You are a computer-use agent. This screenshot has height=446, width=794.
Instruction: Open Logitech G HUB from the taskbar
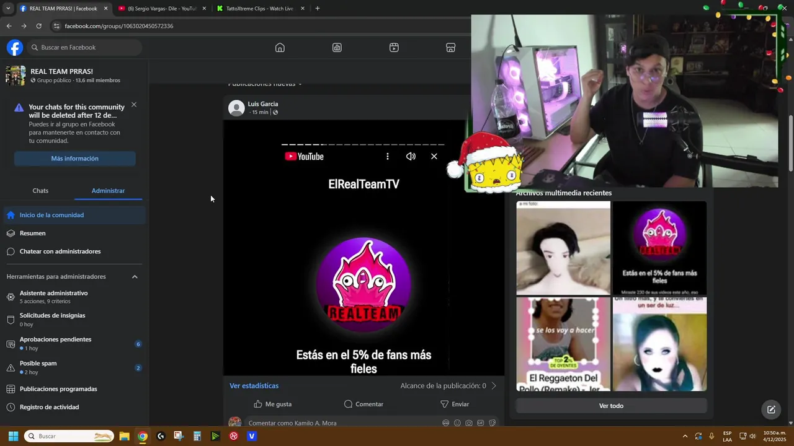tap(161, 436)
